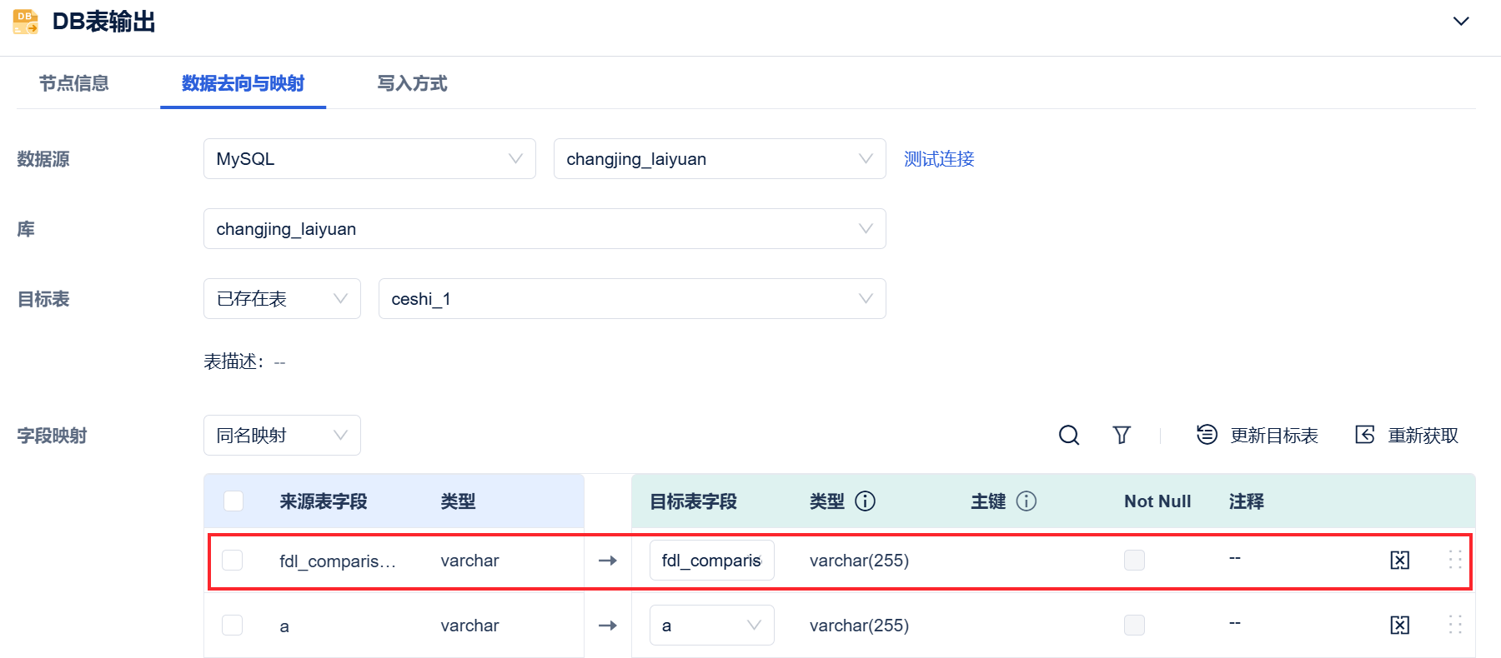Switch to the 节点信息 tab
1501x658 pixels.
tap(74, 83)
